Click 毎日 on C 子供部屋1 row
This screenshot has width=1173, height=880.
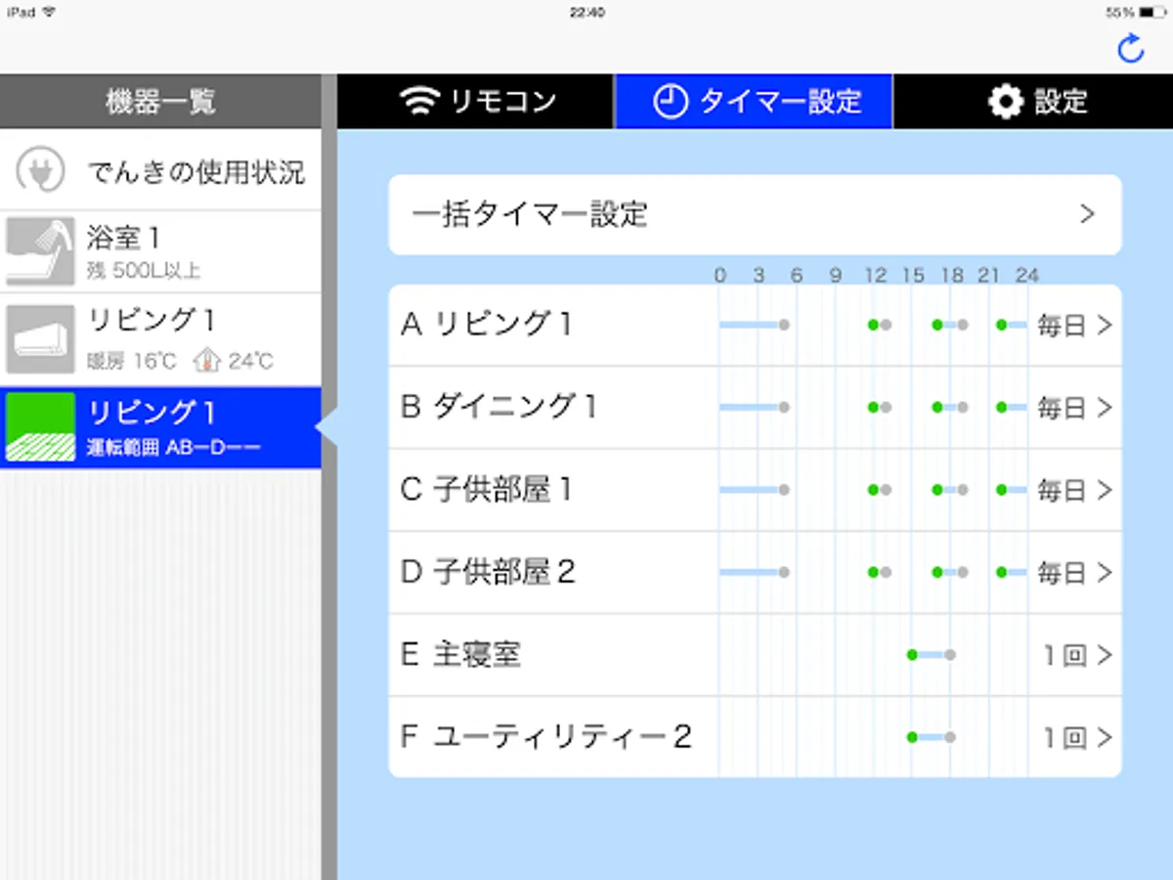[x=1063, y=490]
